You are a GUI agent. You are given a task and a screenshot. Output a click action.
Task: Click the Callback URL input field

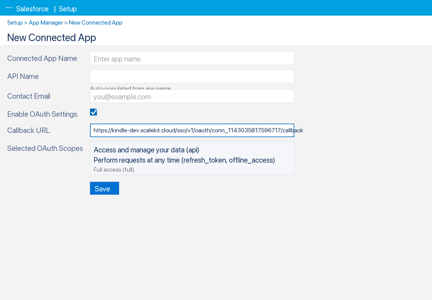(x=192, y=130)
